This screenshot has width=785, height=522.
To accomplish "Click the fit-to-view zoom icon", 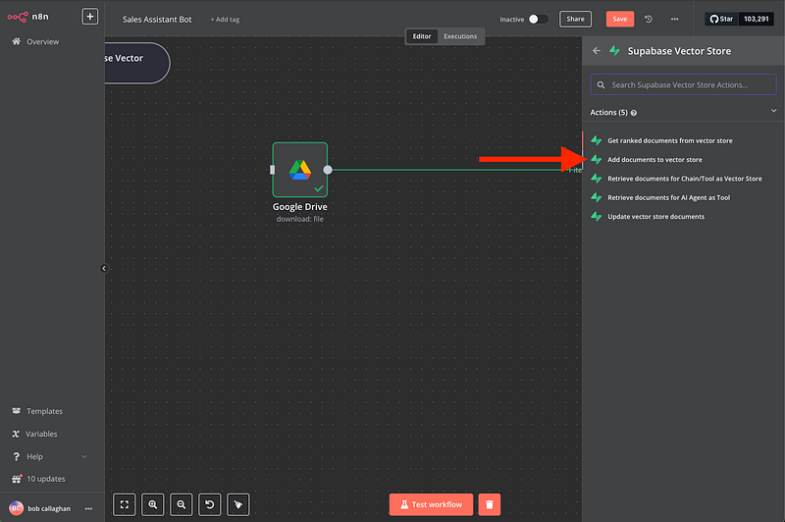I will [125, 504].
